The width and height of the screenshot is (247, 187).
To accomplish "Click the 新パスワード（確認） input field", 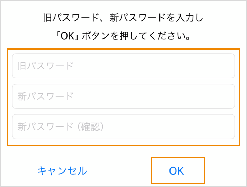I will click(123, 126).
